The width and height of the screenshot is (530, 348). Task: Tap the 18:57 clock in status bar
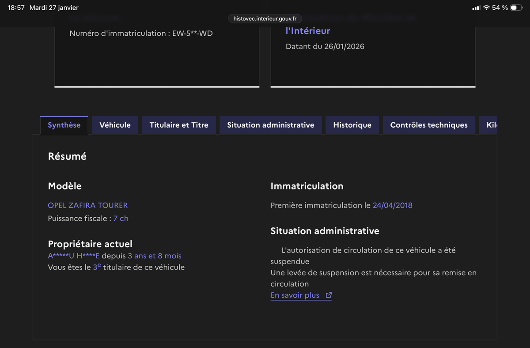pos(16,8)
